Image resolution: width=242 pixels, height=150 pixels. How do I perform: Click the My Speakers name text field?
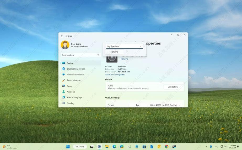(122, 46)
